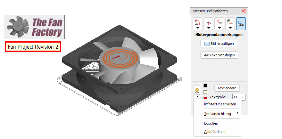Viewport: 282px width, 139px height.
Task: Close the Messen und Markieren panel
Action: pyautogui.click(x=243, y=11)
